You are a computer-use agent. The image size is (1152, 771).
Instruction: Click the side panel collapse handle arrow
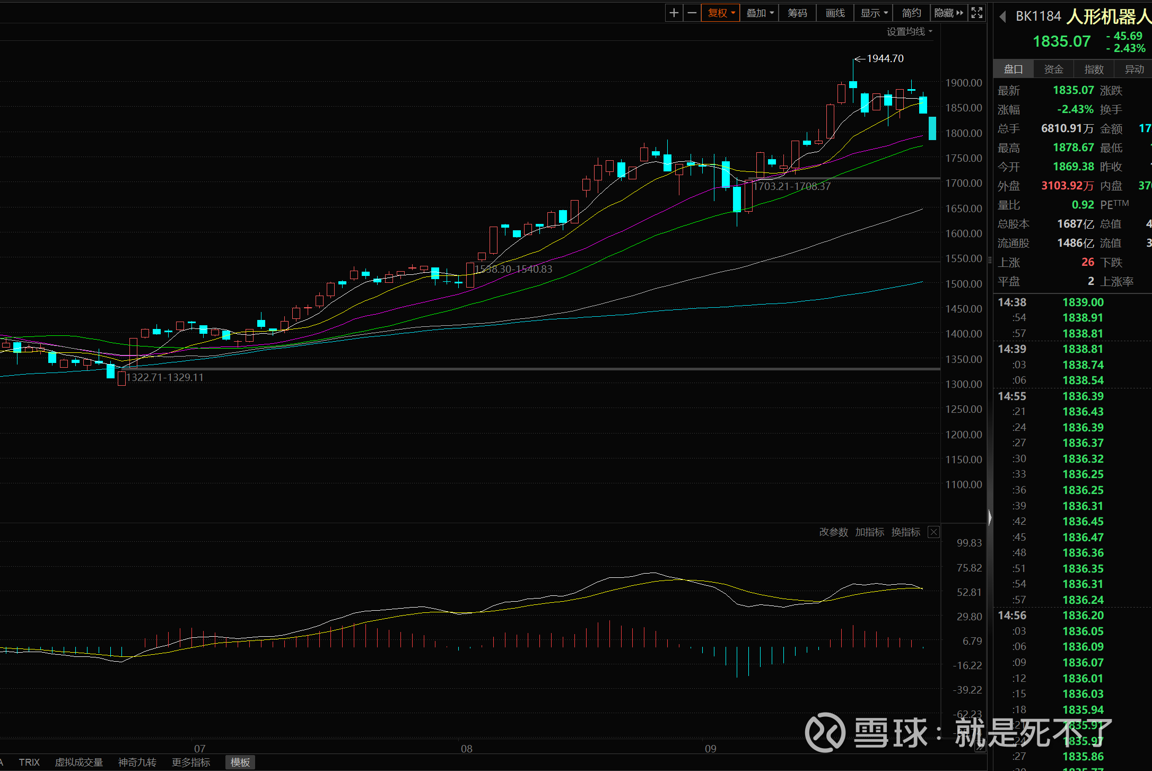[x=990, y=517]
